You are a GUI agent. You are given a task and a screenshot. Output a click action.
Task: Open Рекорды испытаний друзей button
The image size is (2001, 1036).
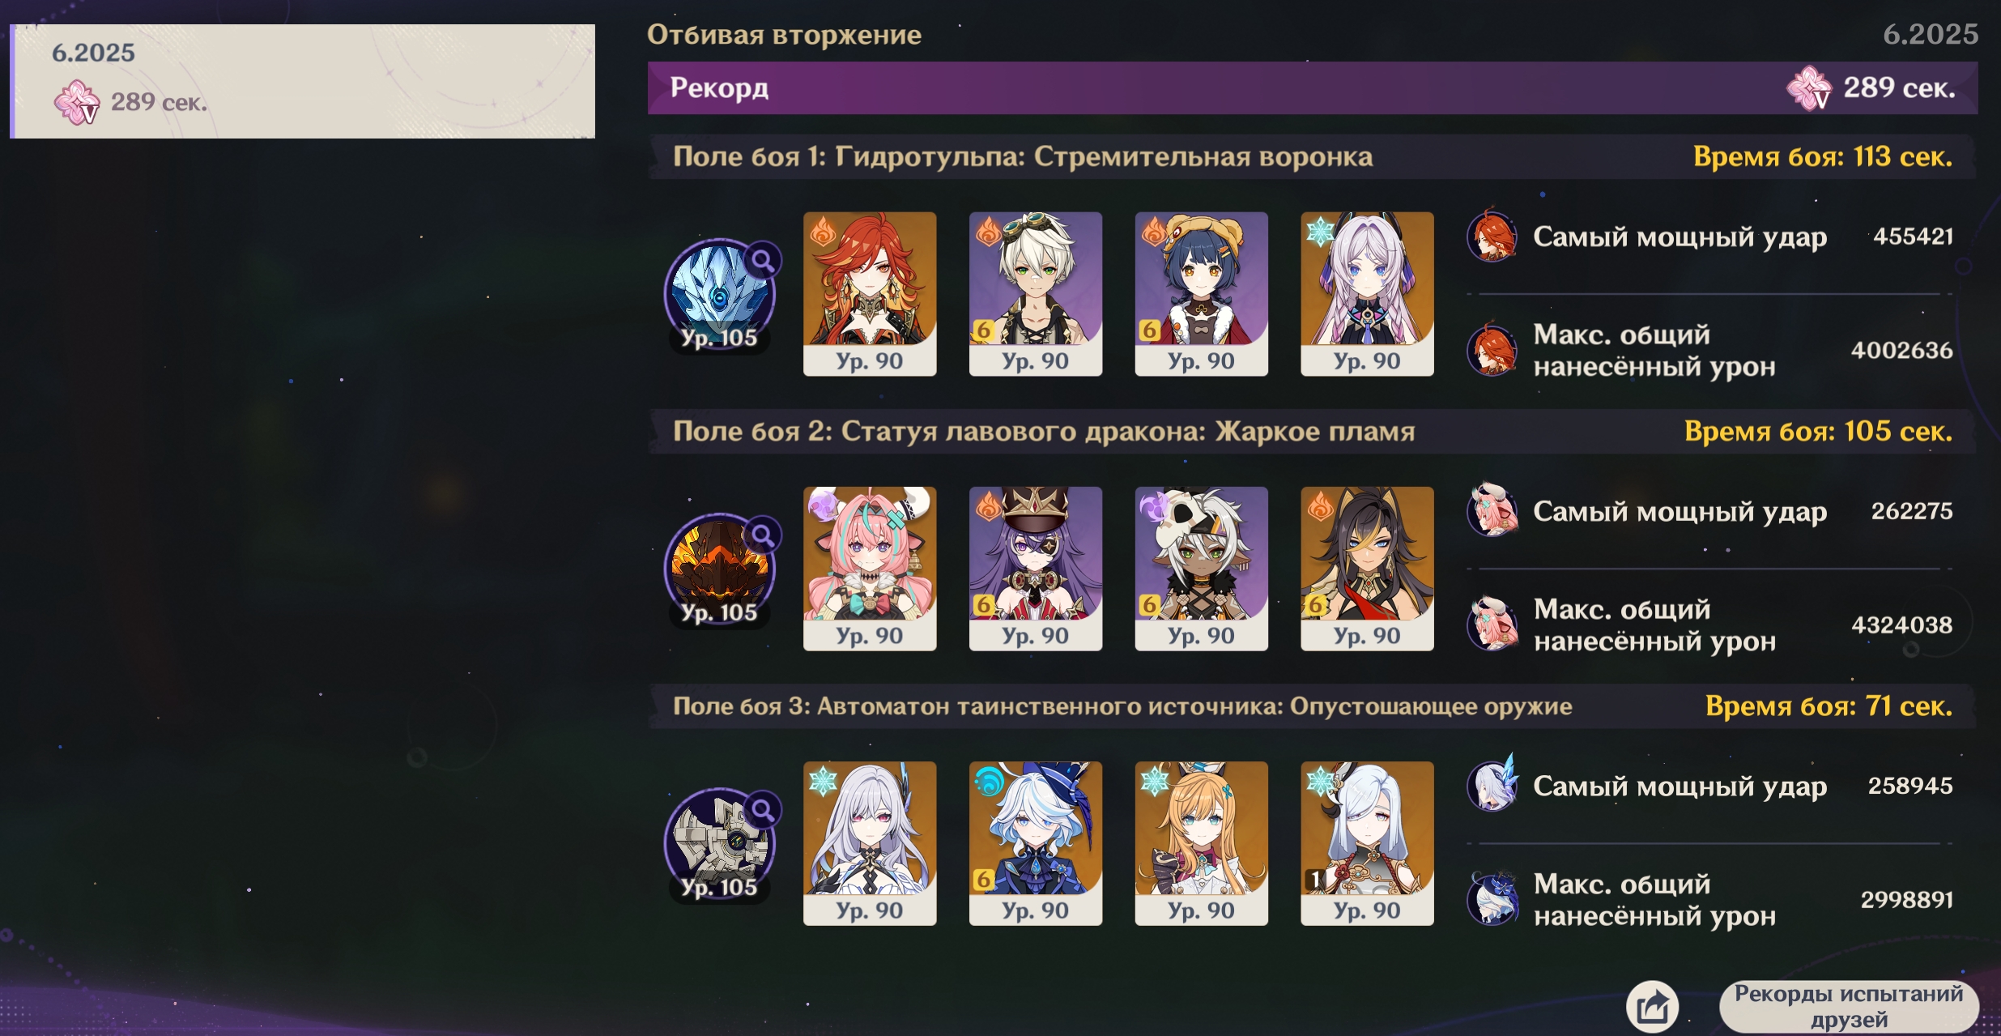pyautogui.click(x=1849, y=1007)
